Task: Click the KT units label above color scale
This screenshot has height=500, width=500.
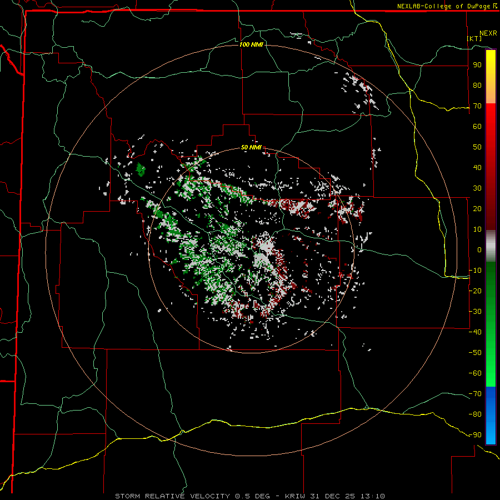Action: coord(474,38)
